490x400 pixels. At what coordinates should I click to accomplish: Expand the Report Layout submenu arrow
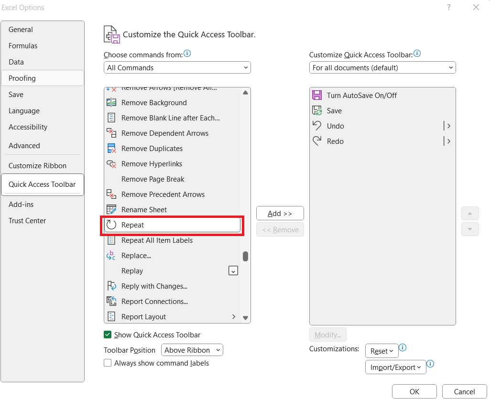click(233, 316)
